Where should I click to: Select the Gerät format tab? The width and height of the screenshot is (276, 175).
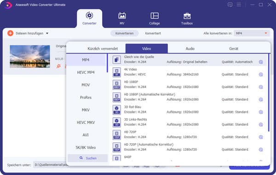234,49
